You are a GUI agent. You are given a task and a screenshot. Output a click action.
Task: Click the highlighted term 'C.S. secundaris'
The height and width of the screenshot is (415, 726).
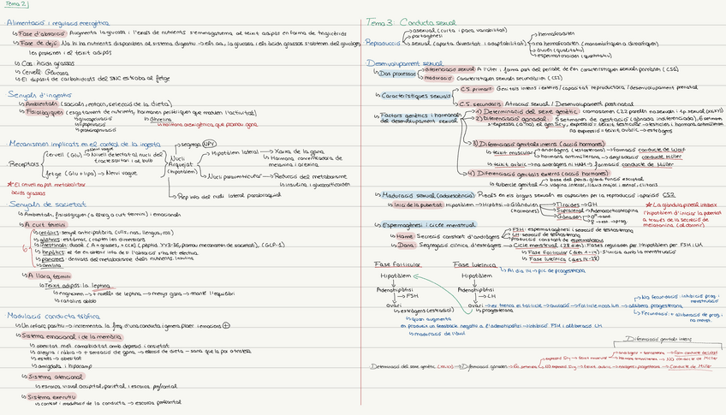pos(480,104)
